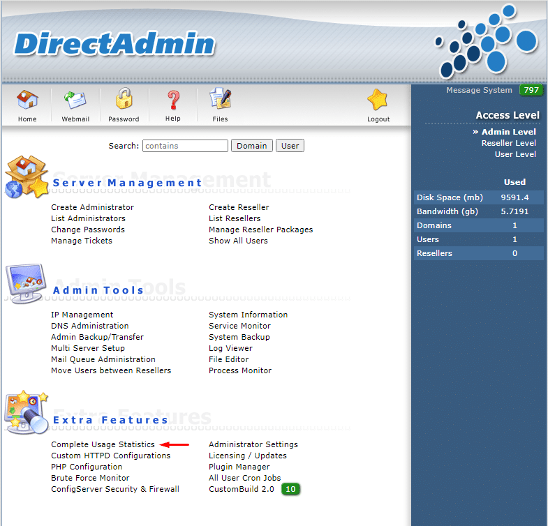548x526 pixels.
Task: Open ConfigServer Security & Firewall
Action: 115,489
